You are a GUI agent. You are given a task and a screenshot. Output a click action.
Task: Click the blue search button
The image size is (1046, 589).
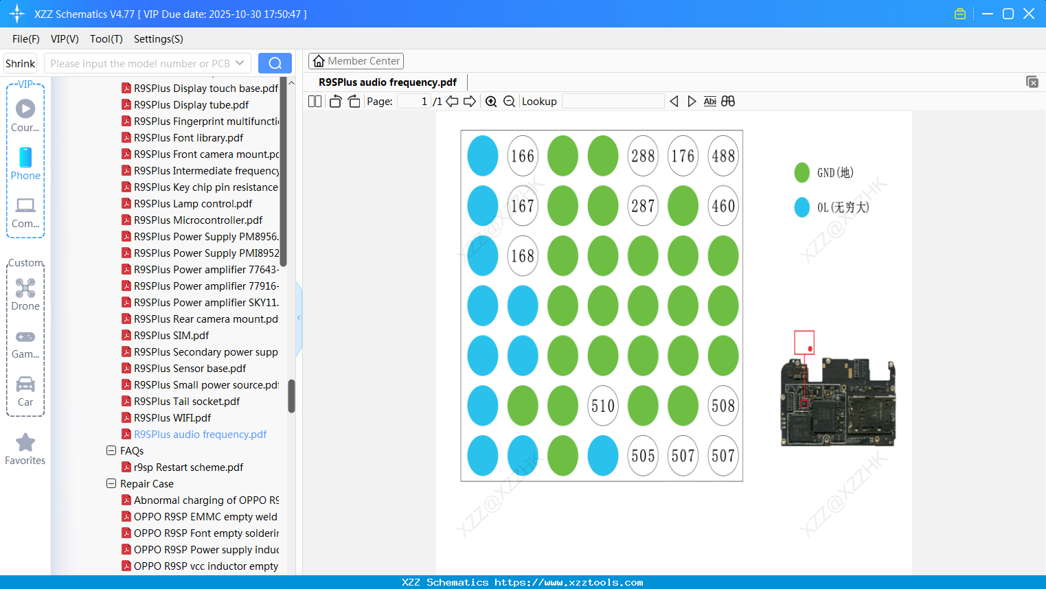(275, 63)
